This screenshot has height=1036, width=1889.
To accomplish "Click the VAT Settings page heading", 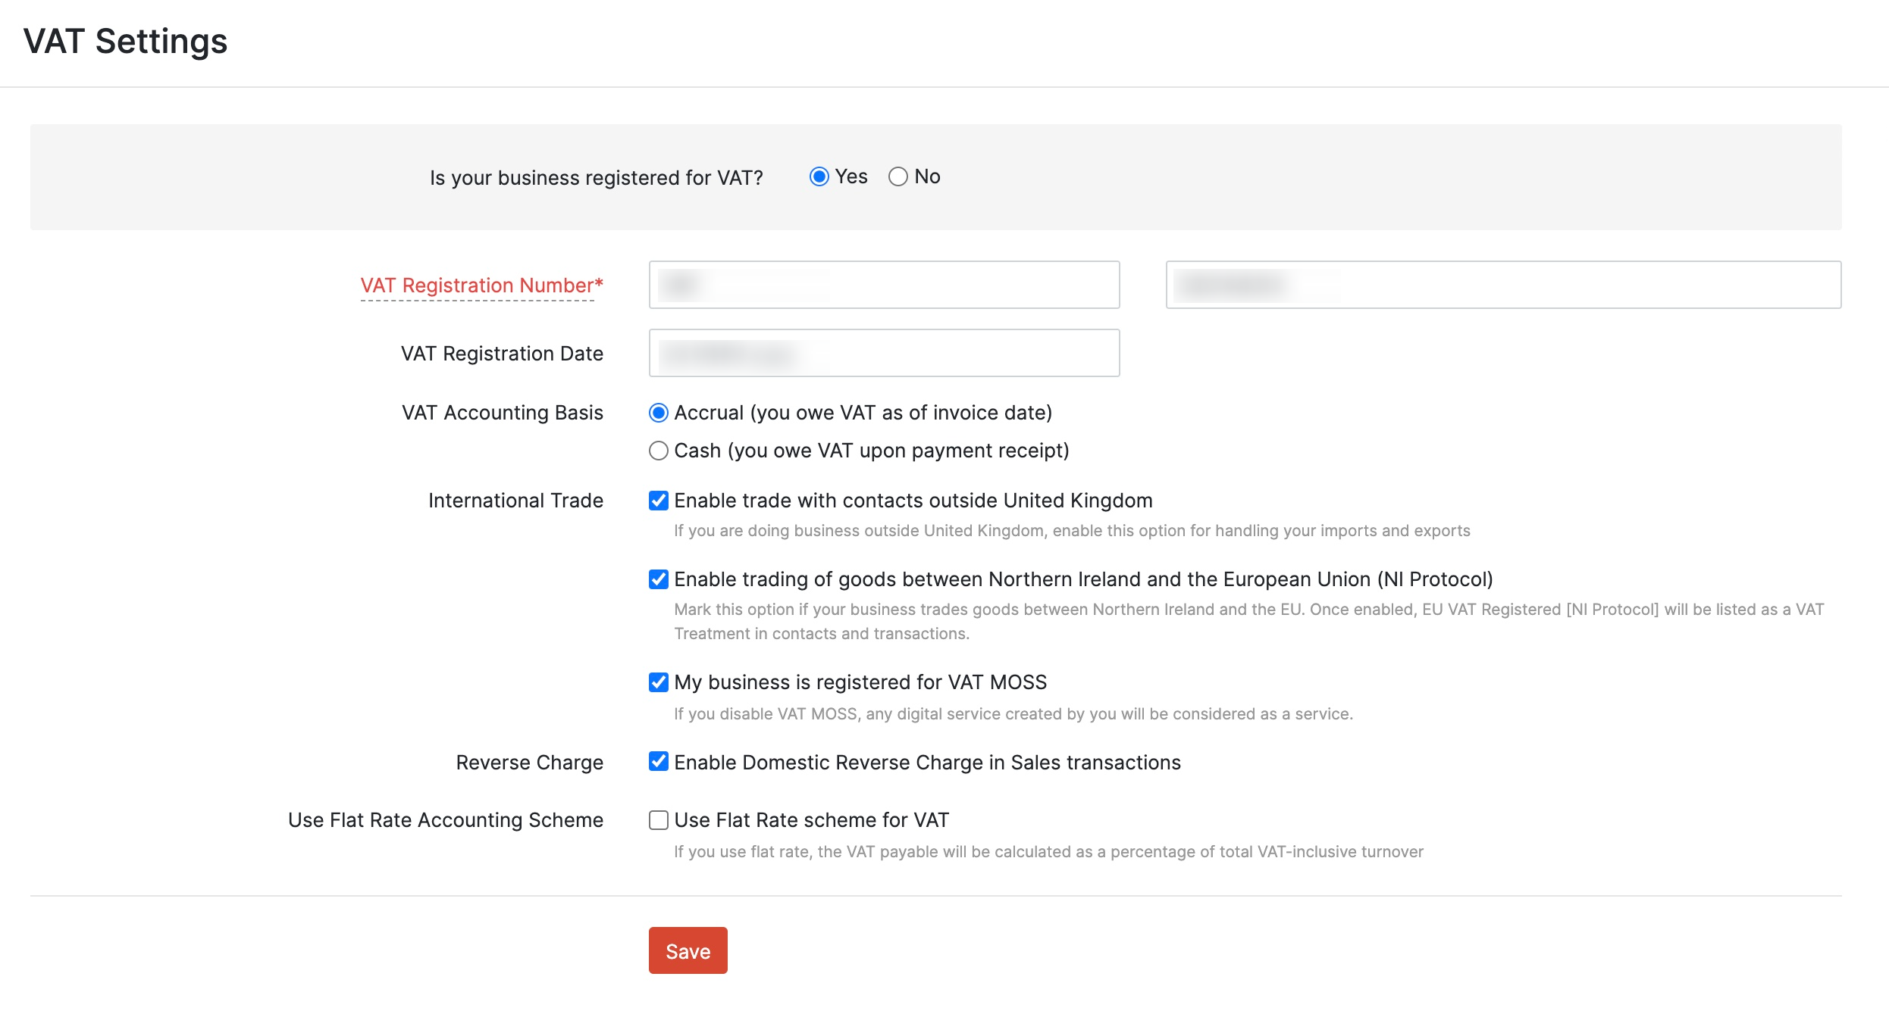I will tap(126, 42).
